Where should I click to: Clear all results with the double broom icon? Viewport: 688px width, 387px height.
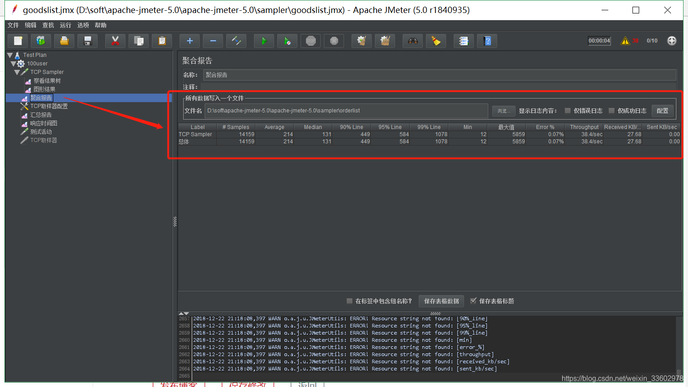click(385, 41)
